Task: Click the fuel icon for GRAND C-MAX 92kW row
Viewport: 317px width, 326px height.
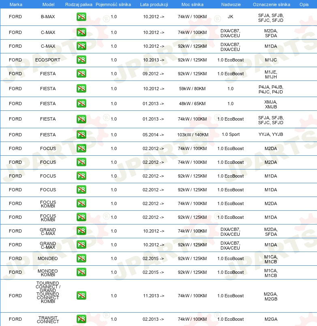Action: point(81,244)
